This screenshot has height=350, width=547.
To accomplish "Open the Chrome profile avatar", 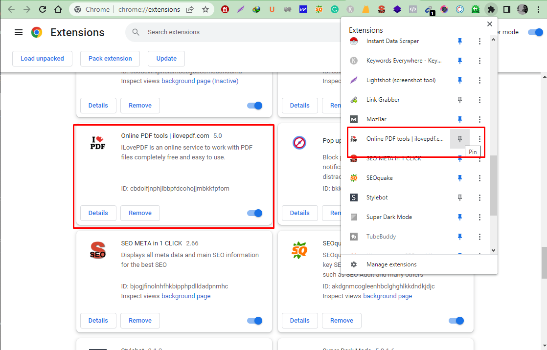I will 523,9.
